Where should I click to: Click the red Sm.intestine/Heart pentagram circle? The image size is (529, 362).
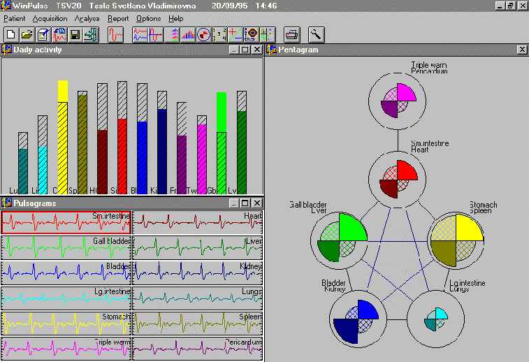click(398, 179)
